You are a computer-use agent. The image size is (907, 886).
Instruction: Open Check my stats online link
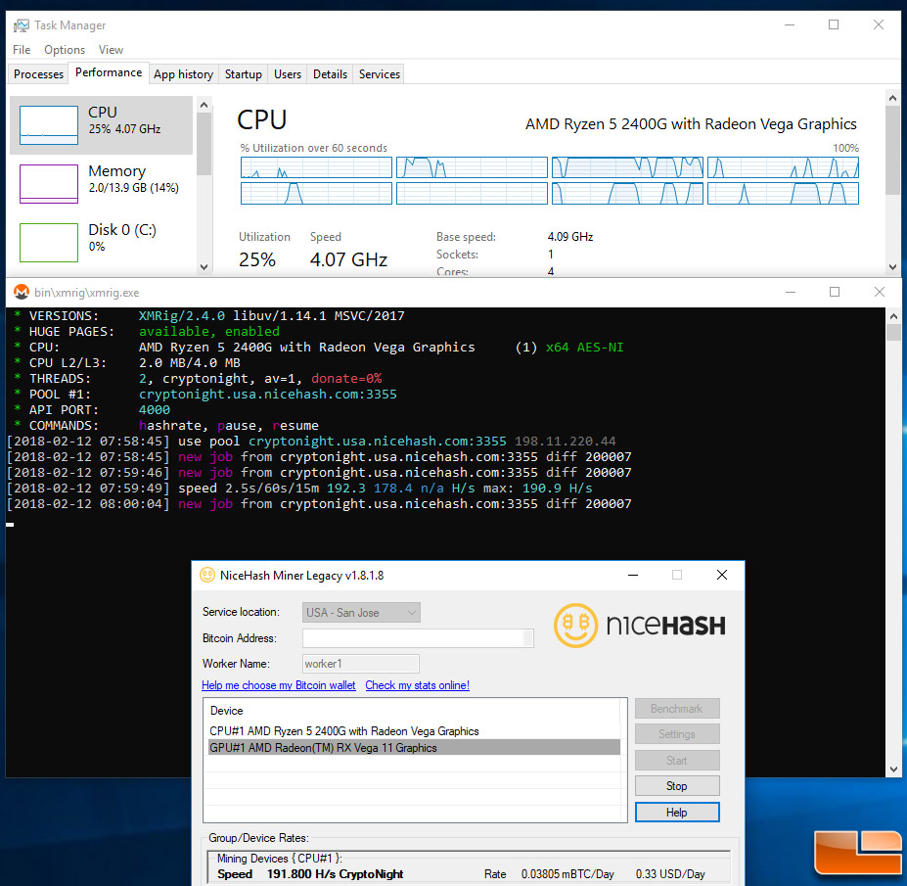pyautogui.click(x=417, y=685)
